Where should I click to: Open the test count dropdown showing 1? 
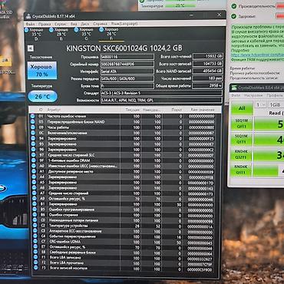click(x=260, y=105)
